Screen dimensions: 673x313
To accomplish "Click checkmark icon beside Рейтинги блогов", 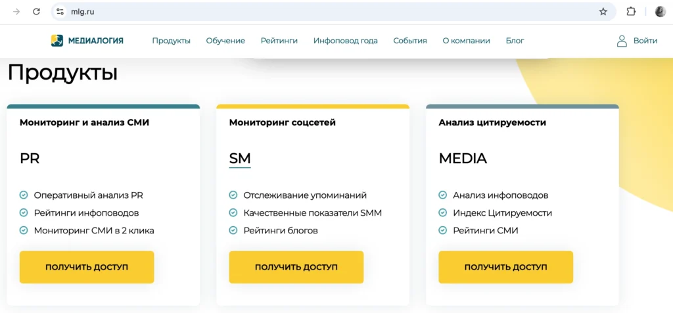I will click(233, 231).
